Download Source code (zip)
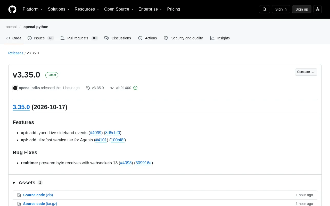This screenshot has height=206, width=330. click(x=38, y=195)
